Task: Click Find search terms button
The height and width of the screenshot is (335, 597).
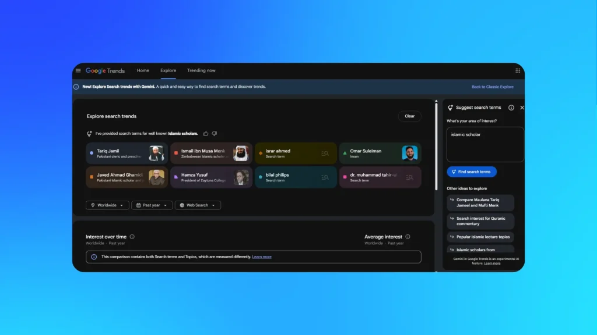Action: 471,172
